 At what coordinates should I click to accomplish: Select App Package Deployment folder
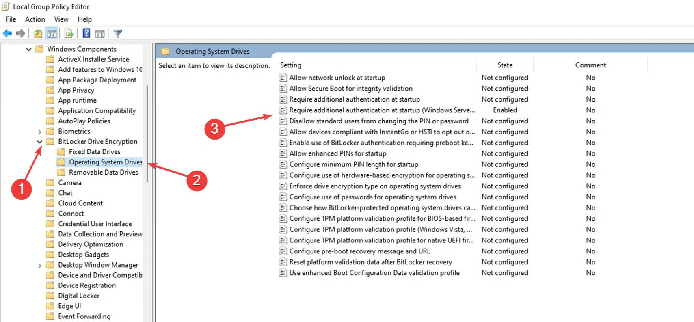[97, 80]
